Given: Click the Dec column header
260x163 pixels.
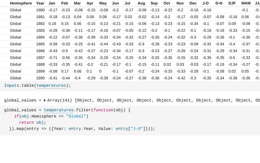Looking at the screenshot, I should pos(193,3).
